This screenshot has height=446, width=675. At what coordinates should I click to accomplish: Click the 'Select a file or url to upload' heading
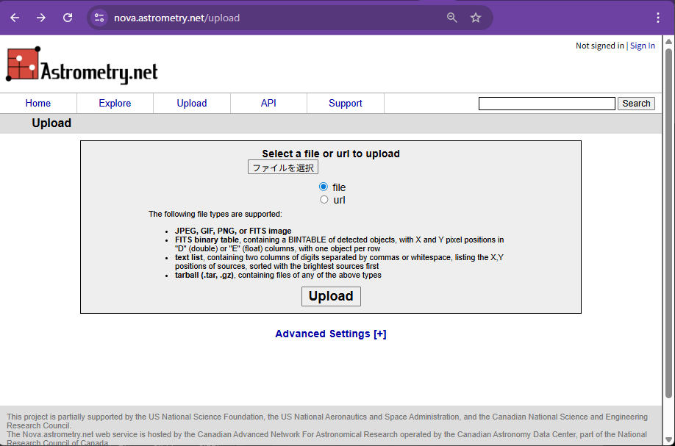point(331,154)
